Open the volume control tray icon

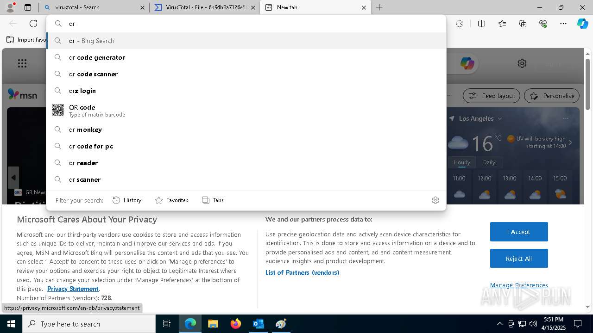point(533,324)
